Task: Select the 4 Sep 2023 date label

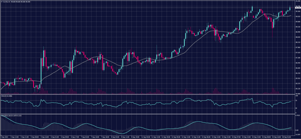Action: pos(4,137)
